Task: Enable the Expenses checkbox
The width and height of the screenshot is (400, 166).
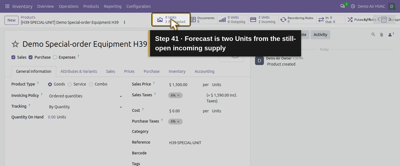Action: pos(55,57)
